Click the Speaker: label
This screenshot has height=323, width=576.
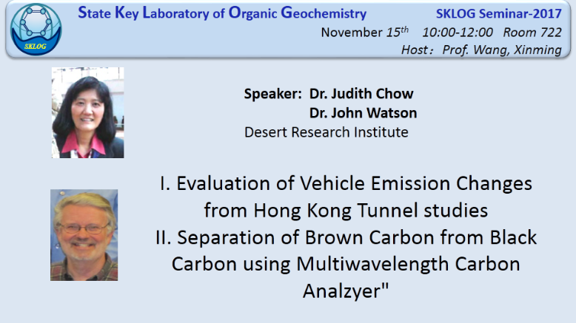(x=272, y=94)
